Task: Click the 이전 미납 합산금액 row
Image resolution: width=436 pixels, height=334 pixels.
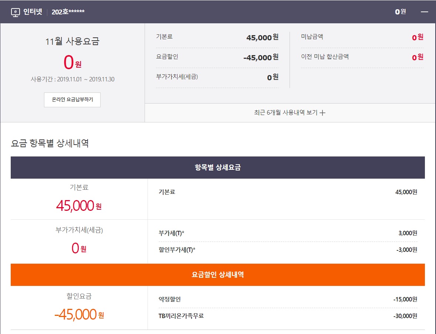Action: pyautogui.click(x=362, y=57)
